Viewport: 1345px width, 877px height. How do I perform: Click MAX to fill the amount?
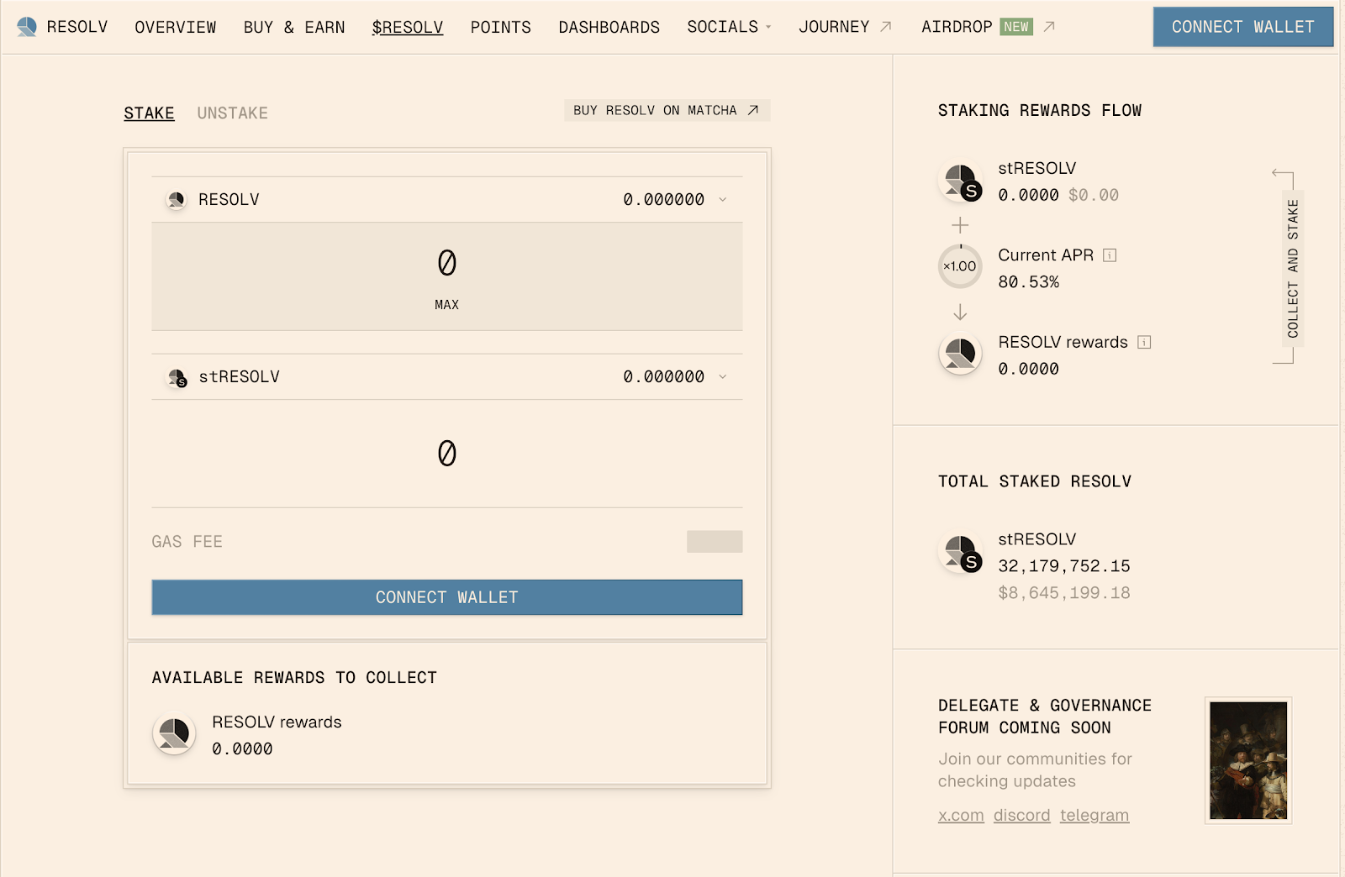click(447, 305)
